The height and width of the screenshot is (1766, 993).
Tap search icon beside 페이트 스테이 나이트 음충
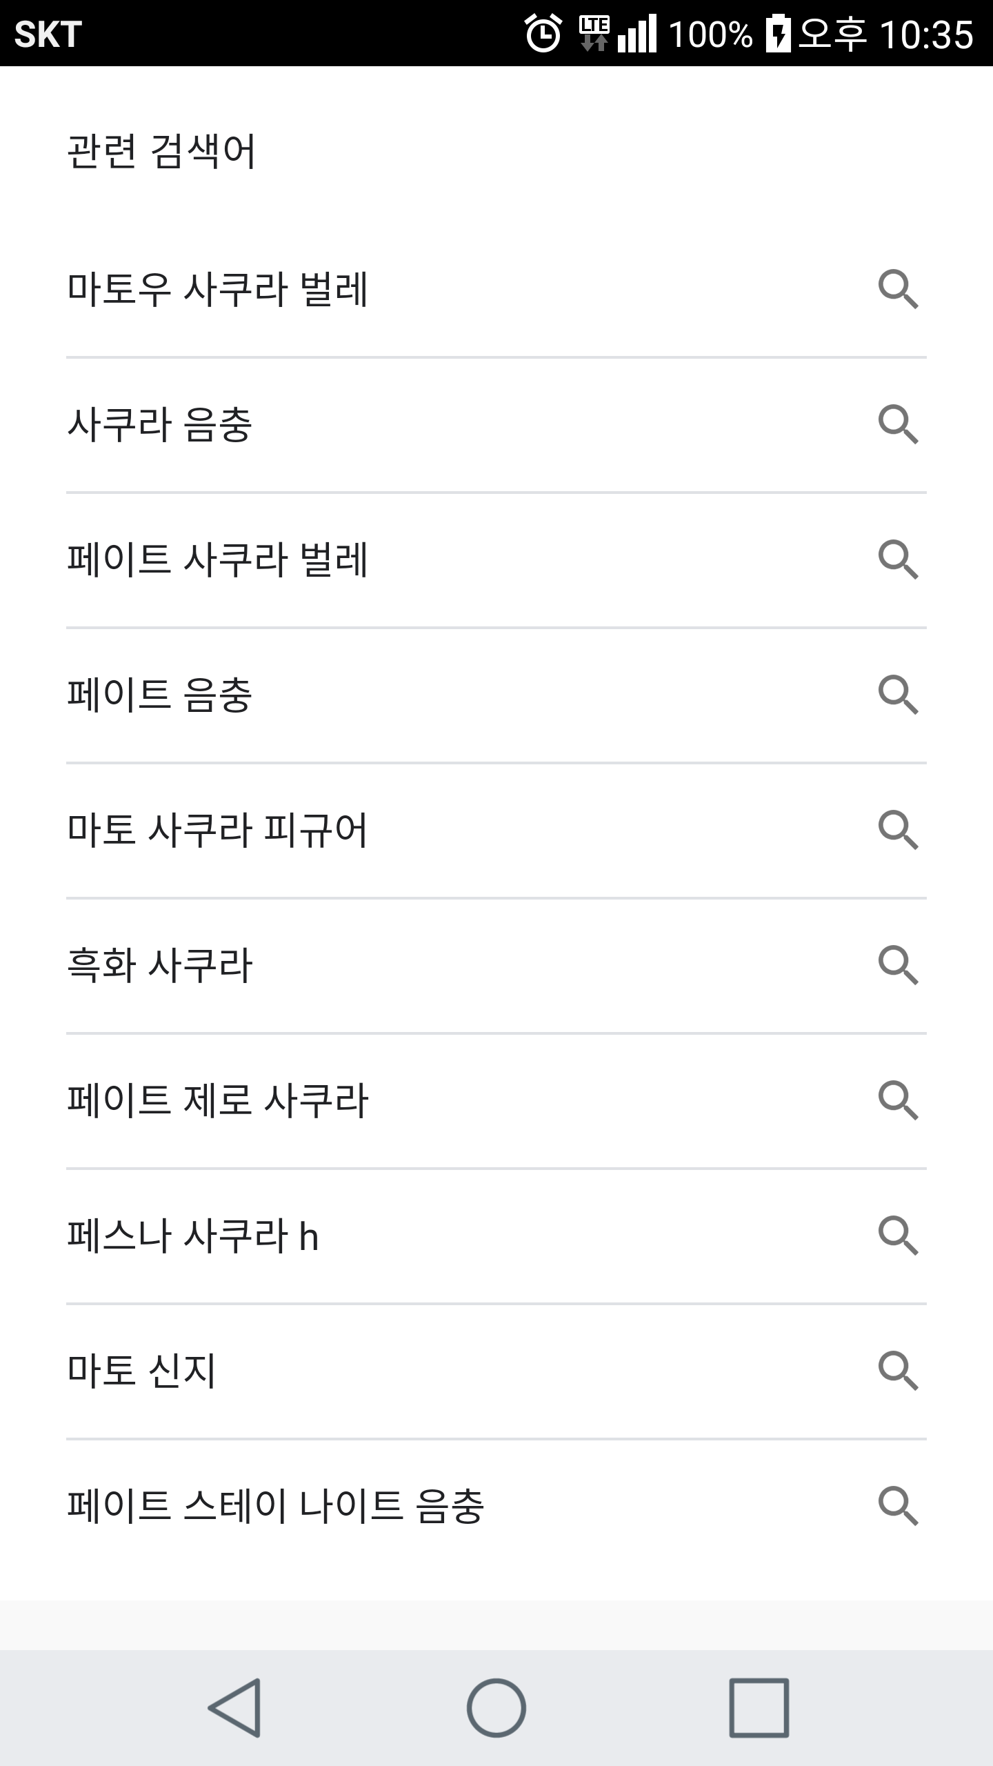click(898, 1506)
